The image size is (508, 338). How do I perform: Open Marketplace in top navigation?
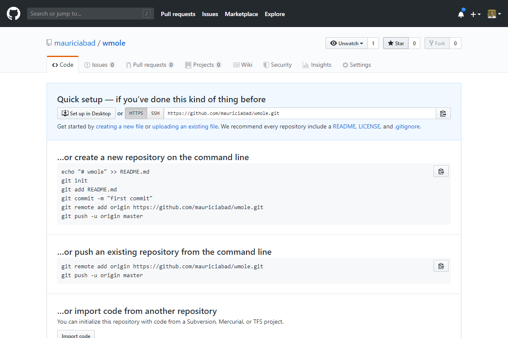241,14
